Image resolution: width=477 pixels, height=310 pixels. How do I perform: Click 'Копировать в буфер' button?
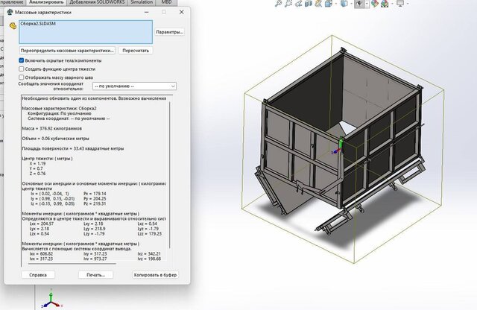point(156,275)
